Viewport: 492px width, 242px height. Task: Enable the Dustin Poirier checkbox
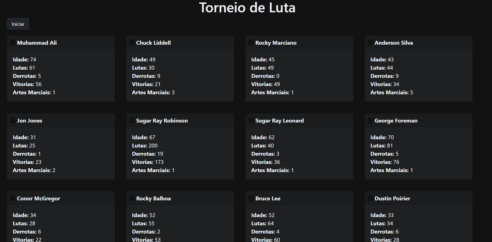370,198
